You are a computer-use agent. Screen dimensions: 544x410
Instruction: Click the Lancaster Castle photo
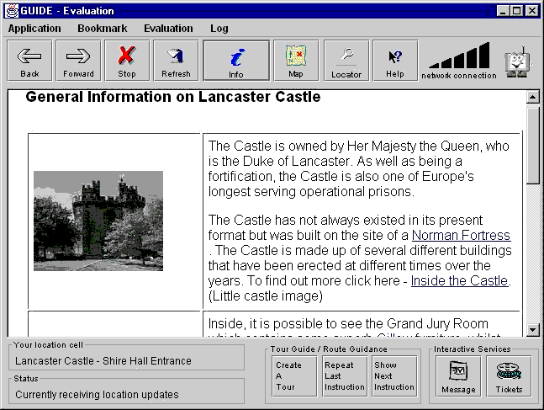click(98, 221)
